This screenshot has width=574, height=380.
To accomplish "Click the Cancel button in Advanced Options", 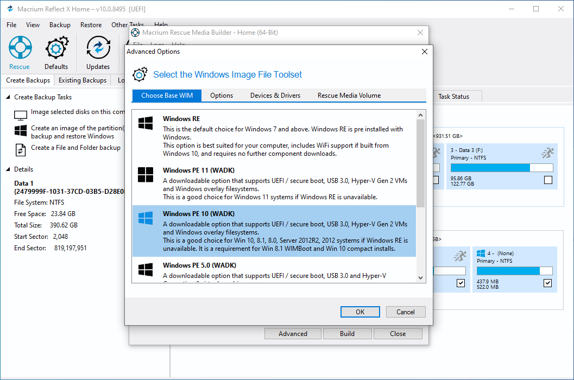I will pyautogui.click(x=406, y=312).
